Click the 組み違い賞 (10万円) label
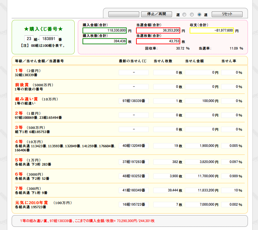Screen dimensions: 258x230 36,99
